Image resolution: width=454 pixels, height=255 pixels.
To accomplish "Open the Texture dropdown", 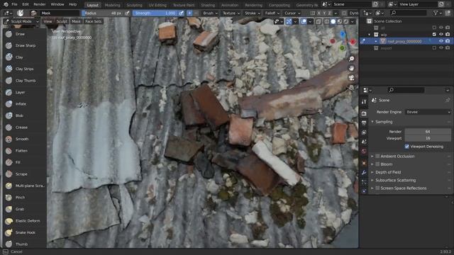I will (x=231, y=13).
